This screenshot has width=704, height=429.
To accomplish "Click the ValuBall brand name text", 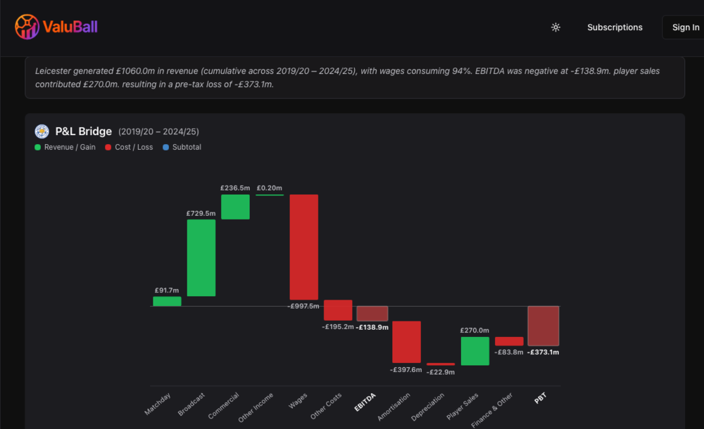I will (70, 27).
